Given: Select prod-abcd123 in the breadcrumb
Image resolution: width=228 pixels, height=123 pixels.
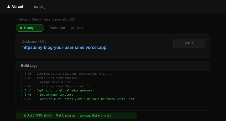Looking at the screenshot, I should [65, 19].
